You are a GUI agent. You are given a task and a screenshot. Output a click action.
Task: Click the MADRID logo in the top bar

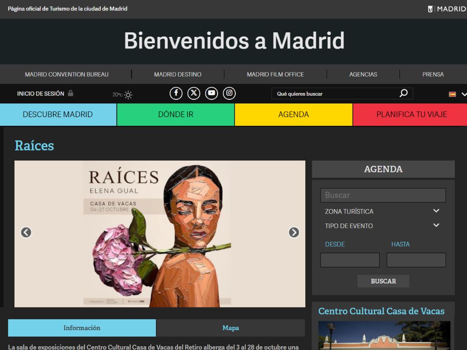pos(450,8)
